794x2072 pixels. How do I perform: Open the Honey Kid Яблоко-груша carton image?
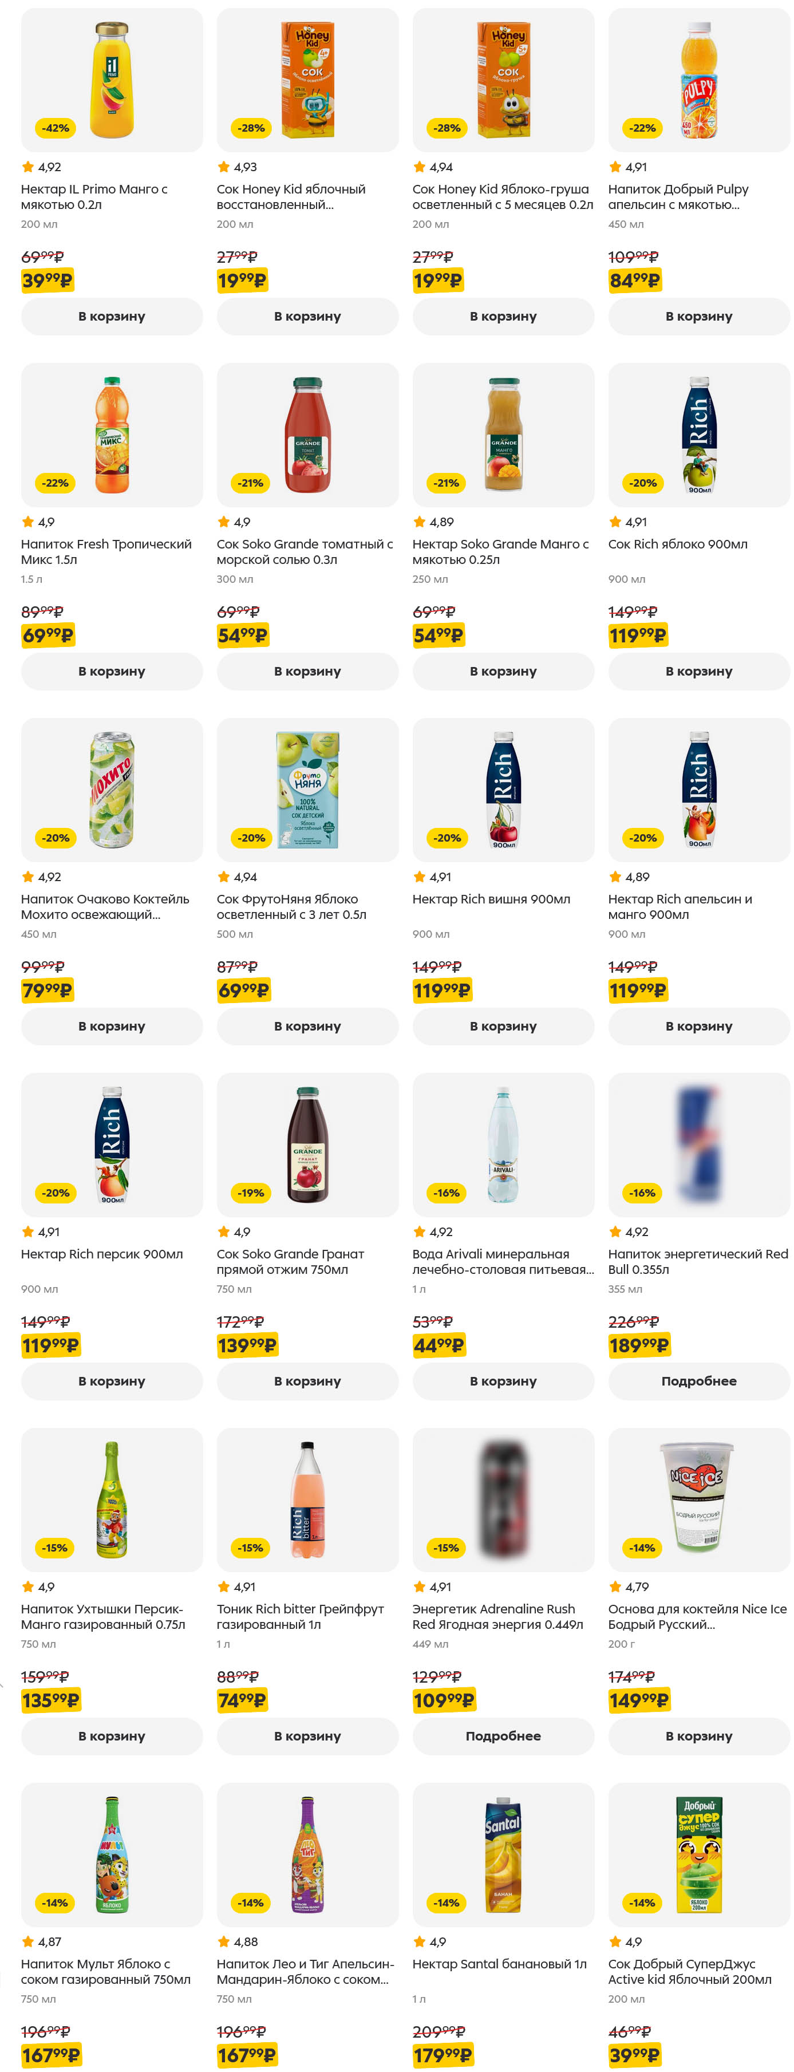coord(504,80)
